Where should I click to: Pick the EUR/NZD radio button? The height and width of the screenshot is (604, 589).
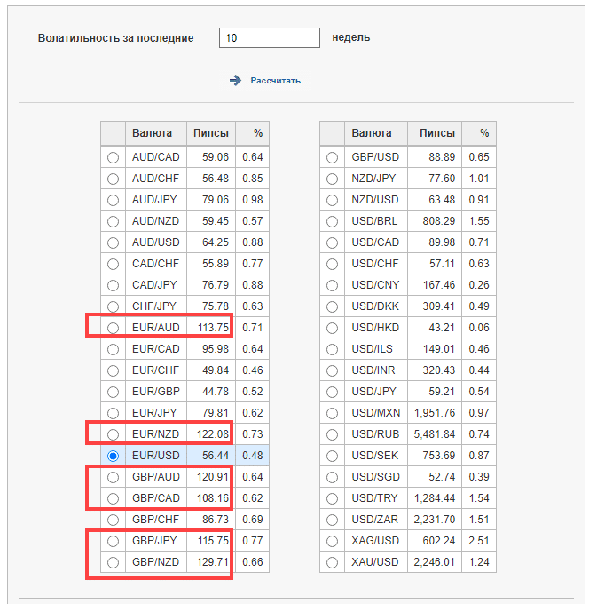pyautogui.click(x=113, y=434)
